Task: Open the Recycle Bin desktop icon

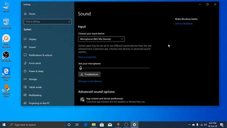Action: (6, 23)
